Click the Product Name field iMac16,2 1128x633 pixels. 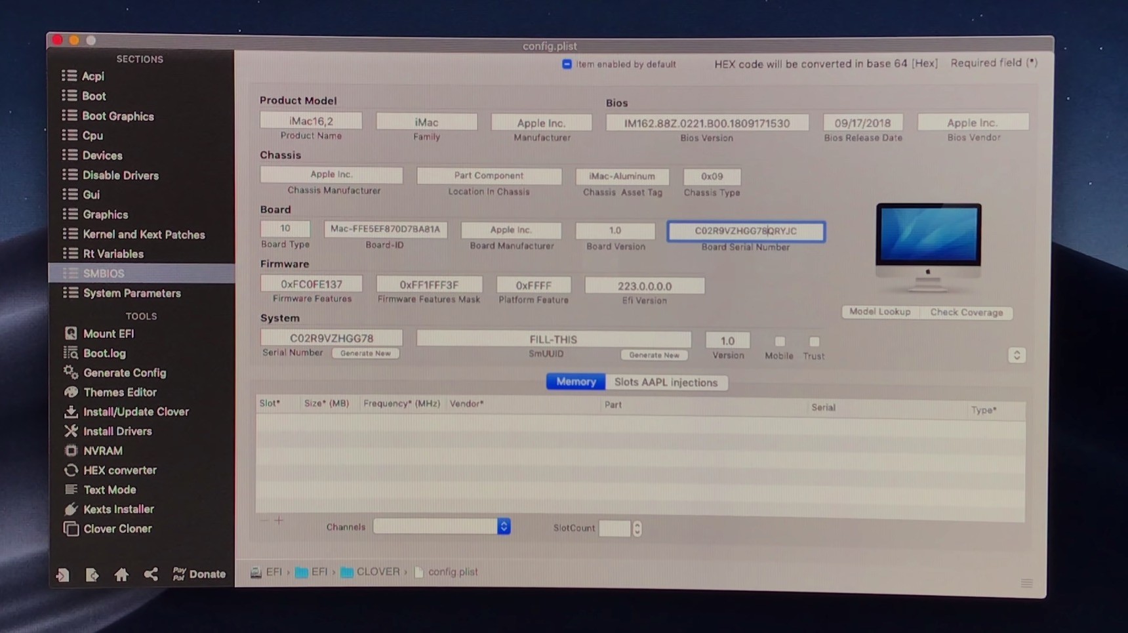pyautogui.click(x=311, y=121)
